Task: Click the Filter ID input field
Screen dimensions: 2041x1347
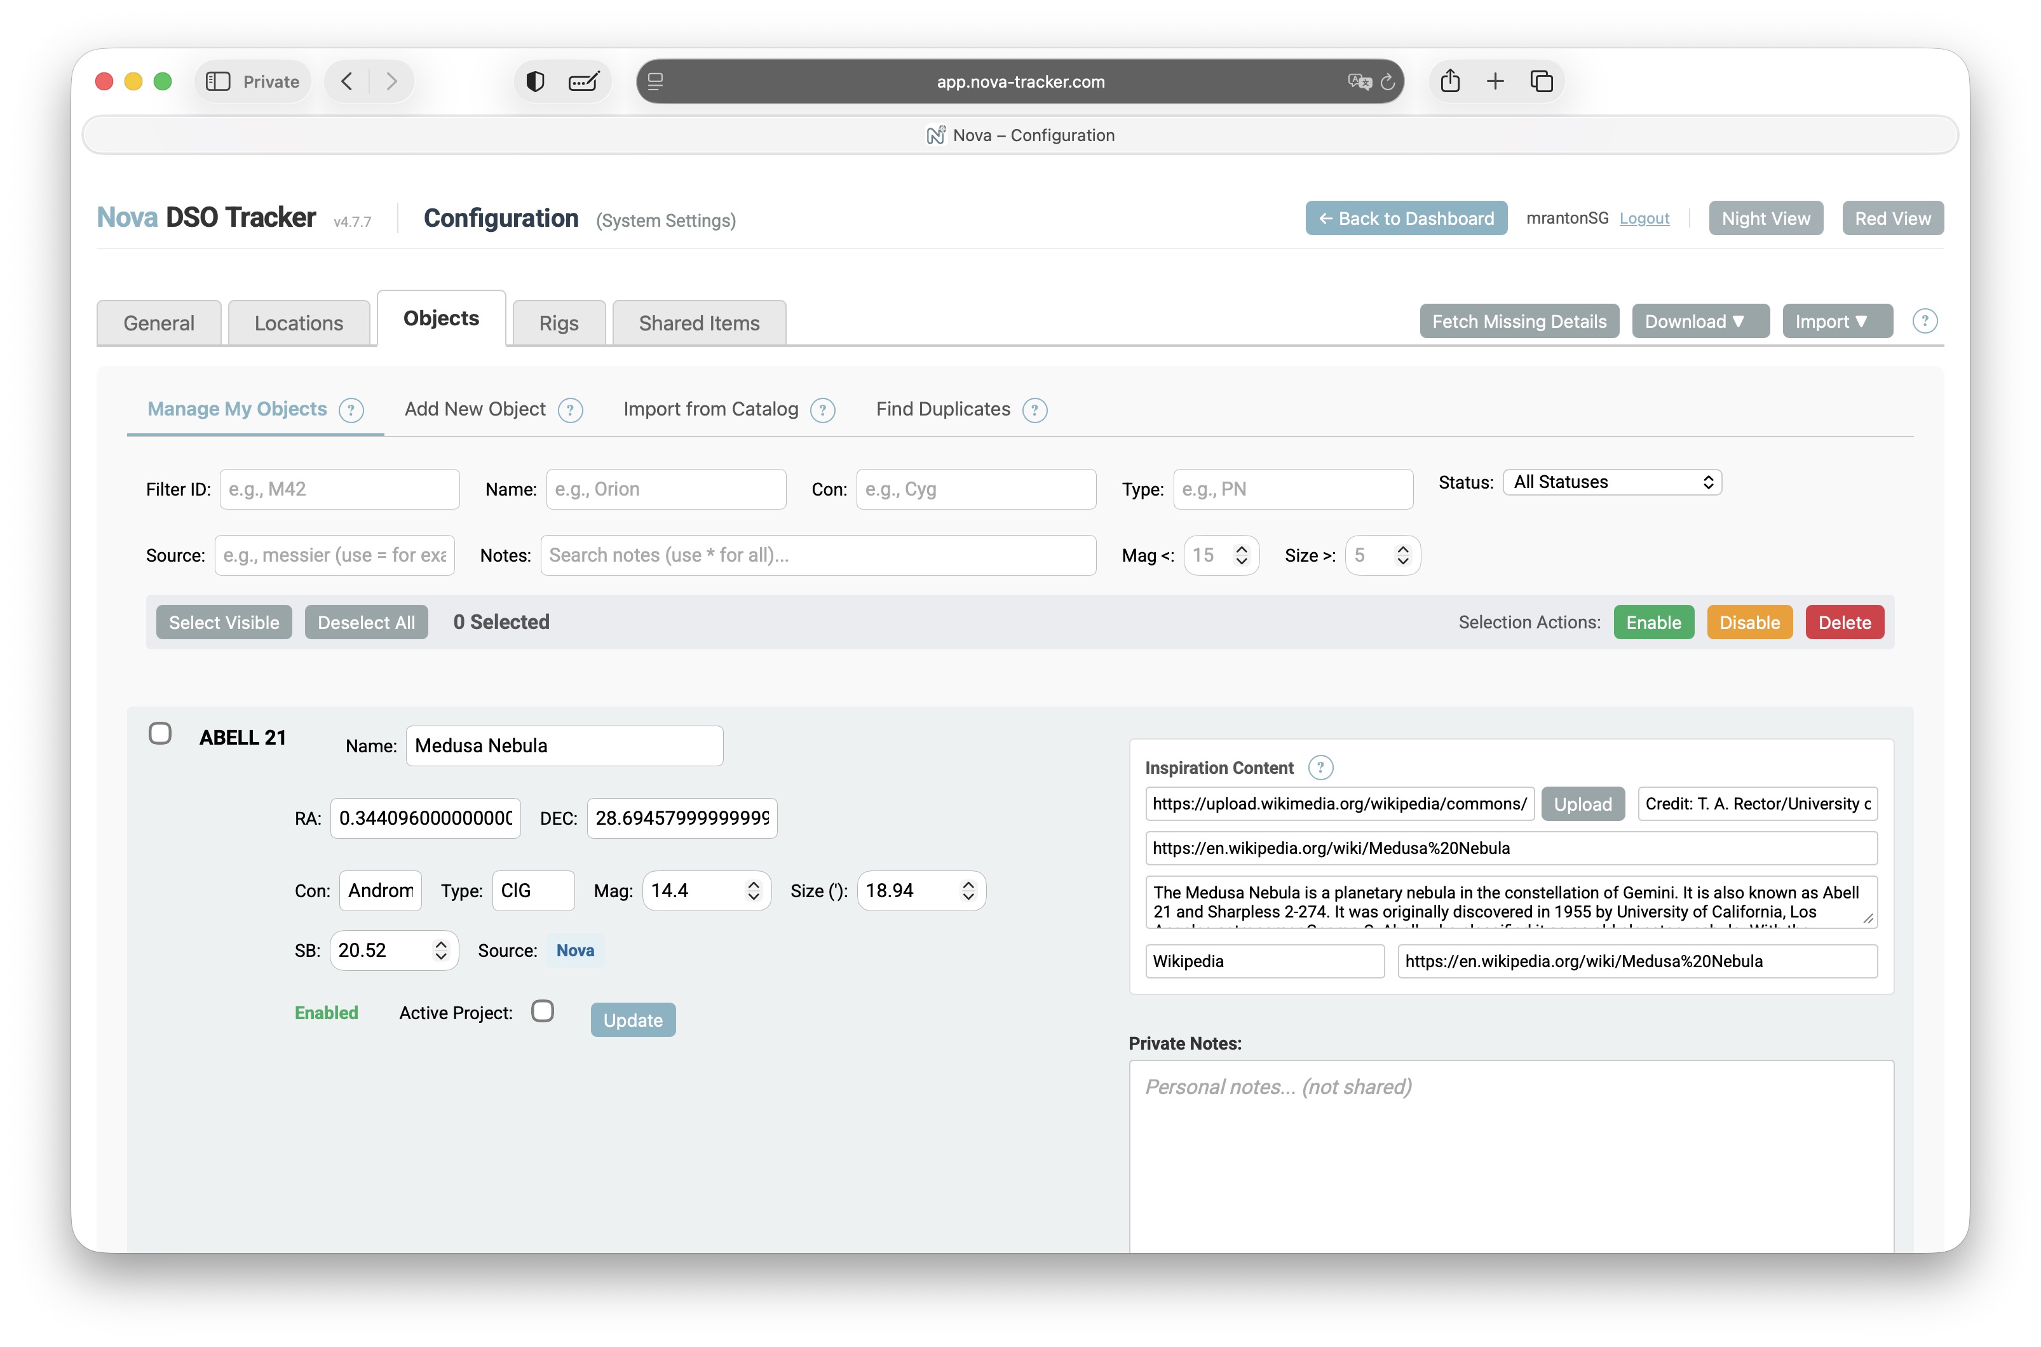Action: 339,489
